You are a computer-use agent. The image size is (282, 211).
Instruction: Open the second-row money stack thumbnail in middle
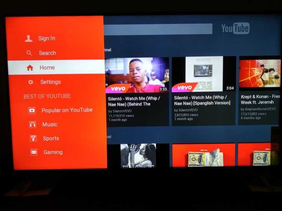tap(203, 156)
